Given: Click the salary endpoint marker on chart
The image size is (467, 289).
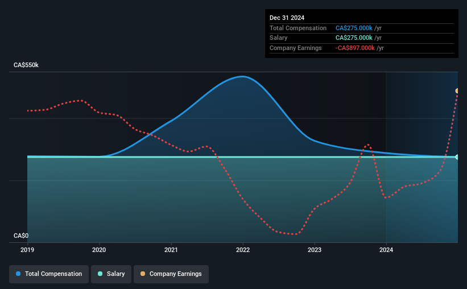Looking at the screenshot, I should pyautogui.click(x=457, y=157).
